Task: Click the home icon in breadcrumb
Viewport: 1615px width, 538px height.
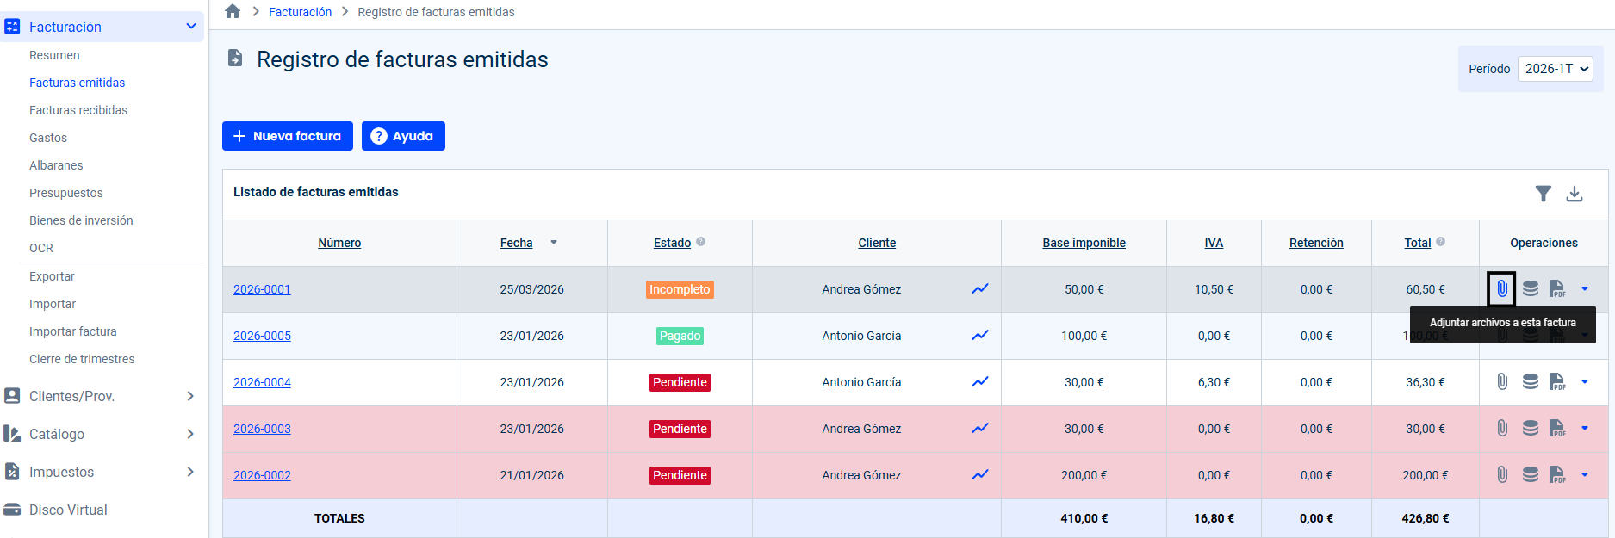Action: 233,11
